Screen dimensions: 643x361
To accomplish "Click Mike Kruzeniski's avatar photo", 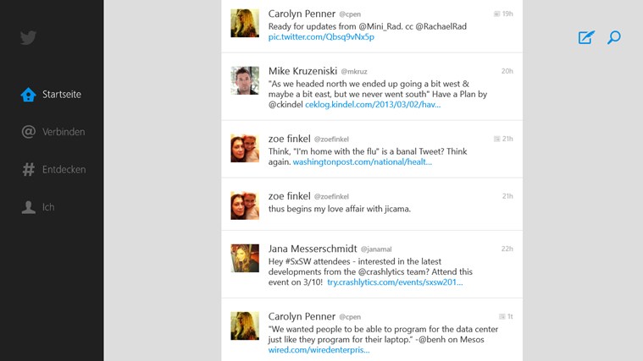I will [245, 80].
